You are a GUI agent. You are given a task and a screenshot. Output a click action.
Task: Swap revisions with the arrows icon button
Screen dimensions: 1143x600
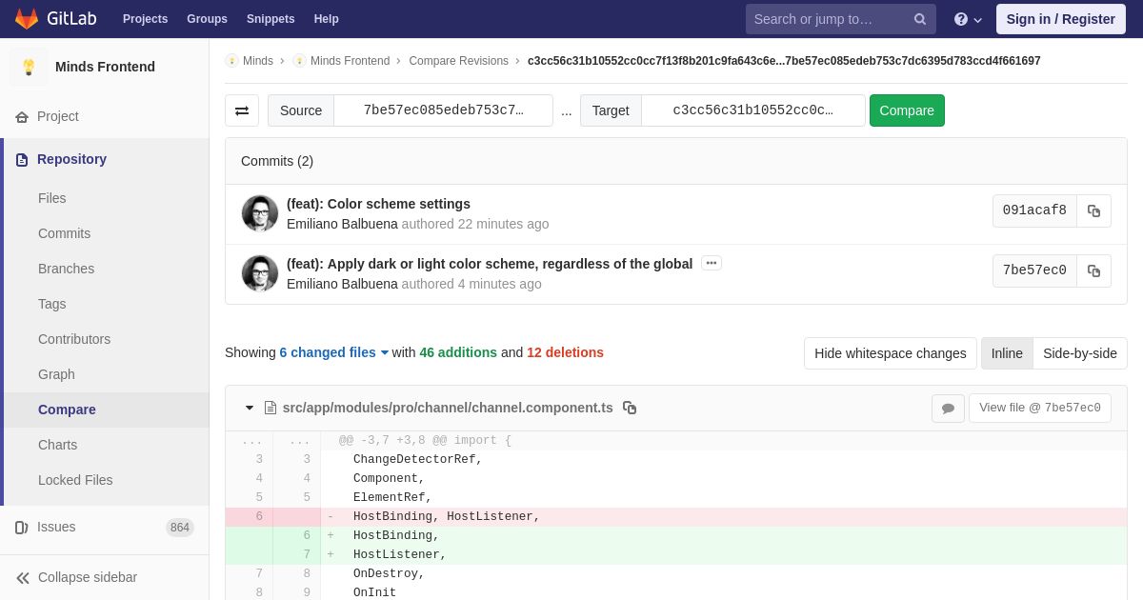point(242,110)
